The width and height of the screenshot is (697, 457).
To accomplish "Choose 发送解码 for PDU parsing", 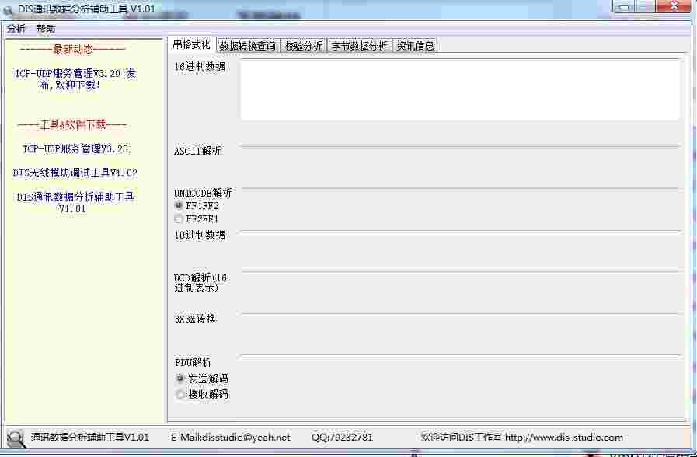I will (x=179, y=379).
